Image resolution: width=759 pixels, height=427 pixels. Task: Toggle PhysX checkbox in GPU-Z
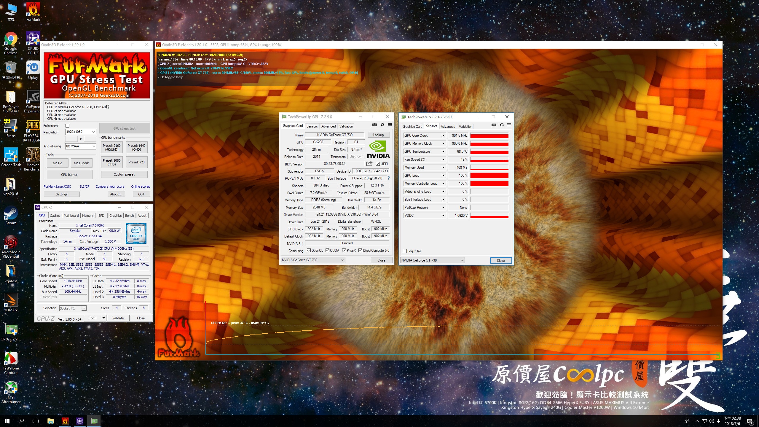tap(344, 251)
